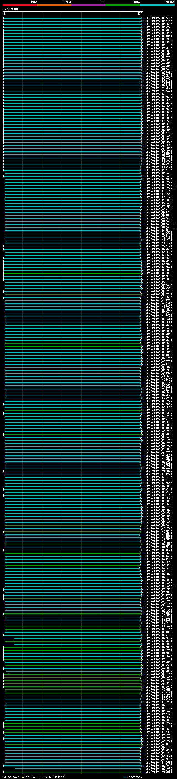
Task: Open the hit UniRef100_Q8H162
Action: 159,21
